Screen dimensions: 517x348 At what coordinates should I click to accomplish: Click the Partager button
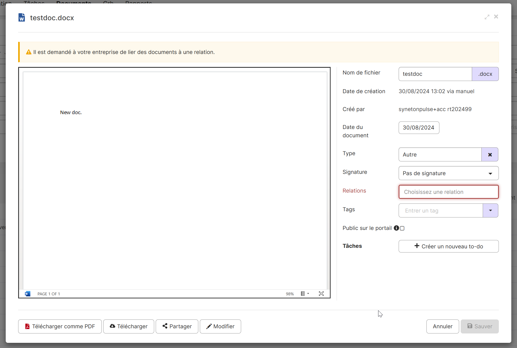(x=177, y=326)
